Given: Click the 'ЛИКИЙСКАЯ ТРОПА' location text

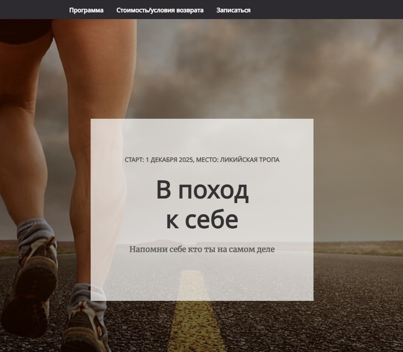Looking at the screenshot, I should 249,160.
